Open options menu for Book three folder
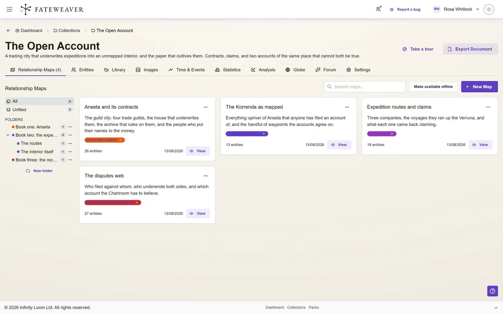The image size is (503, 314). coord(70,160)
